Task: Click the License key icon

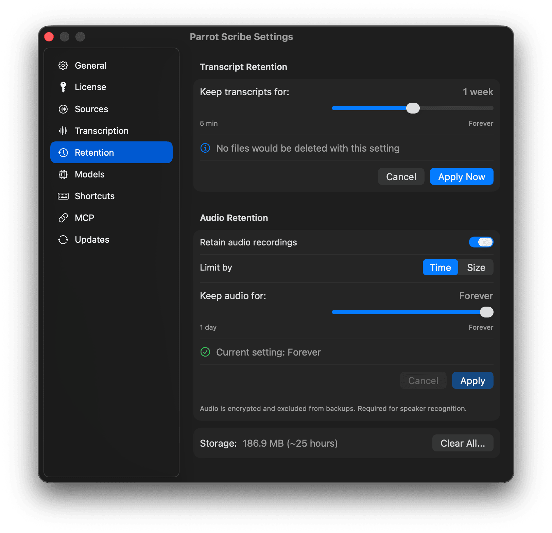Action: point(63,87)
